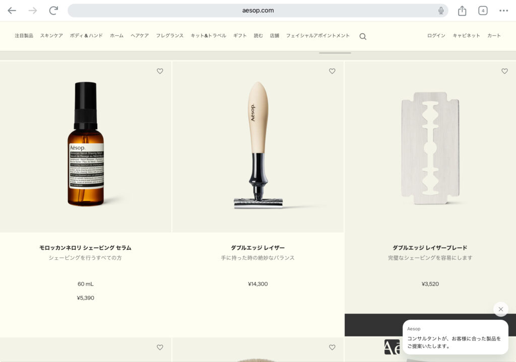Open the browser share sheet icon
This screenshot has height=362, width=516.
coord(462,11)
